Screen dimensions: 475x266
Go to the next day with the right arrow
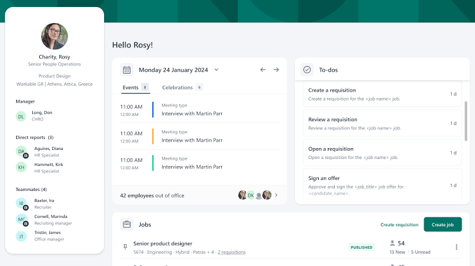point(276,70)
